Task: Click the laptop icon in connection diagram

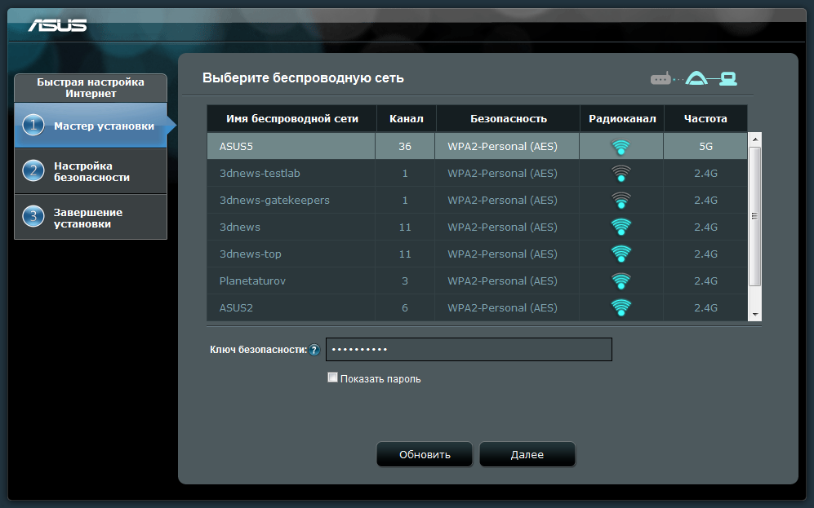Action: (x=727, y=79)
